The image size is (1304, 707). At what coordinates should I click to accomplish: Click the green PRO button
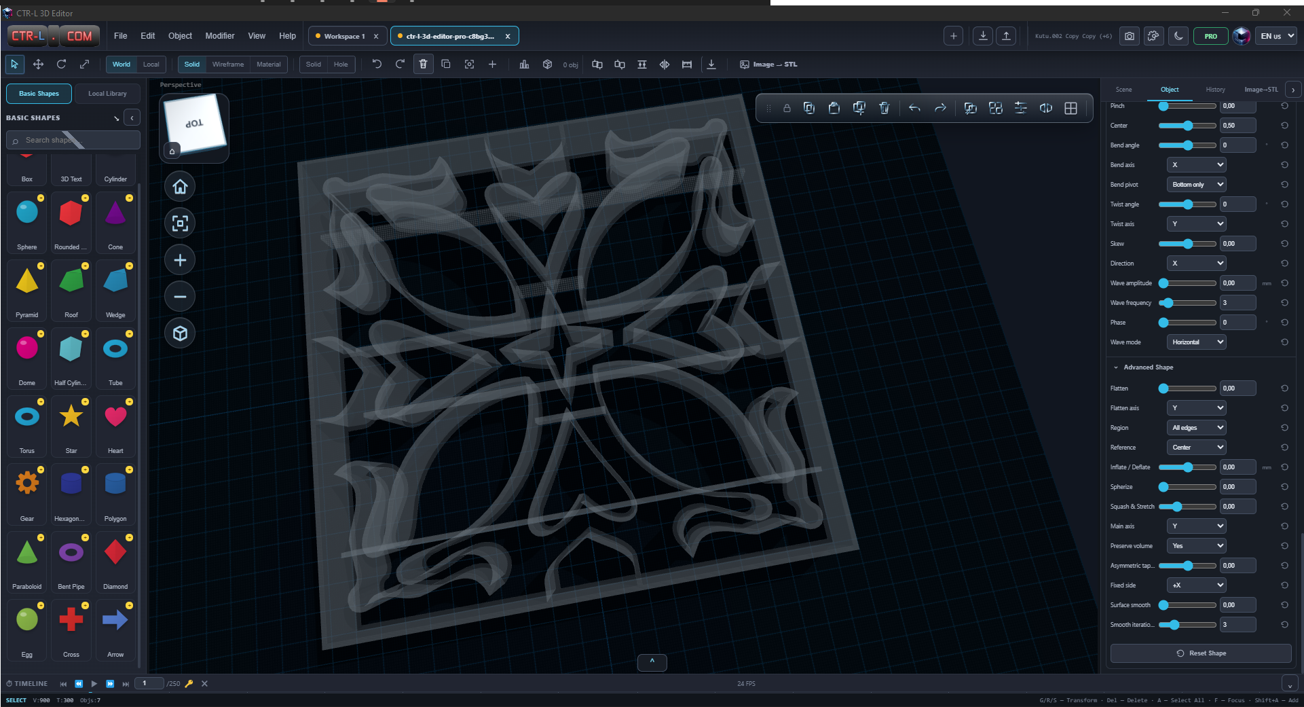click(1211, 36)
